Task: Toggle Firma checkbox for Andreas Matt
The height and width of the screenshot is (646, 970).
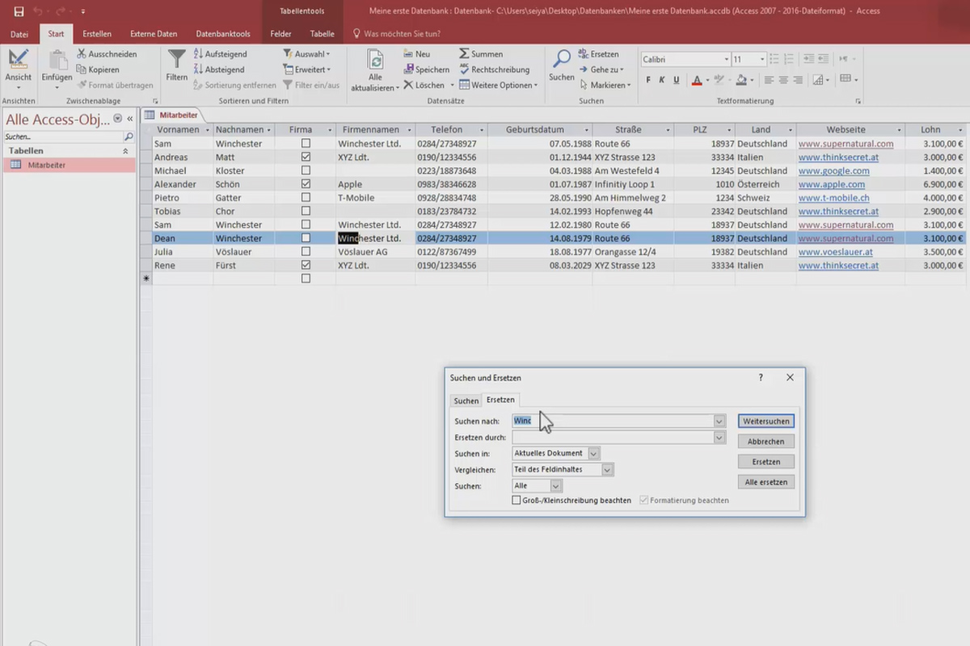Action: click(306, 157)
